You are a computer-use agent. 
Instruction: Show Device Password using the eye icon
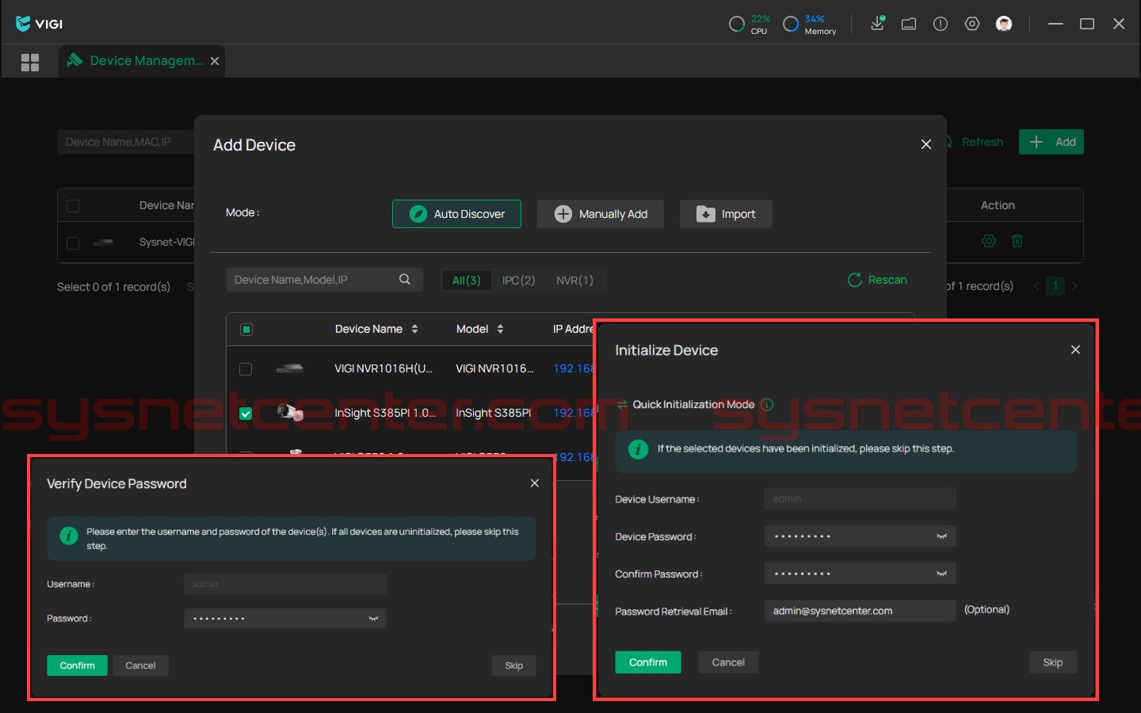[941, 536]
